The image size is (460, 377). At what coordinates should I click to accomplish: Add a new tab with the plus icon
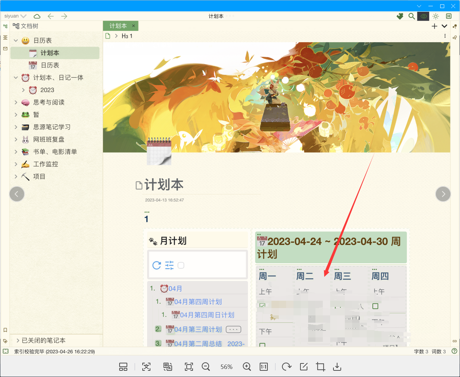coord(434,26)
